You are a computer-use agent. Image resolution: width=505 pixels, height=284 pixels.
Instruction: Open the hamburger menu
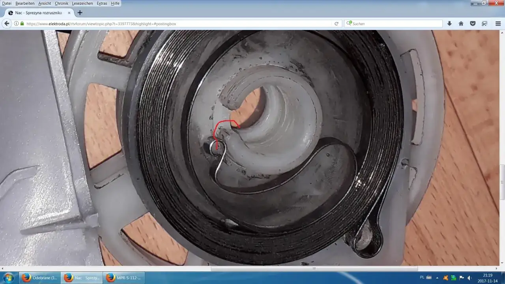click(498, 24)
